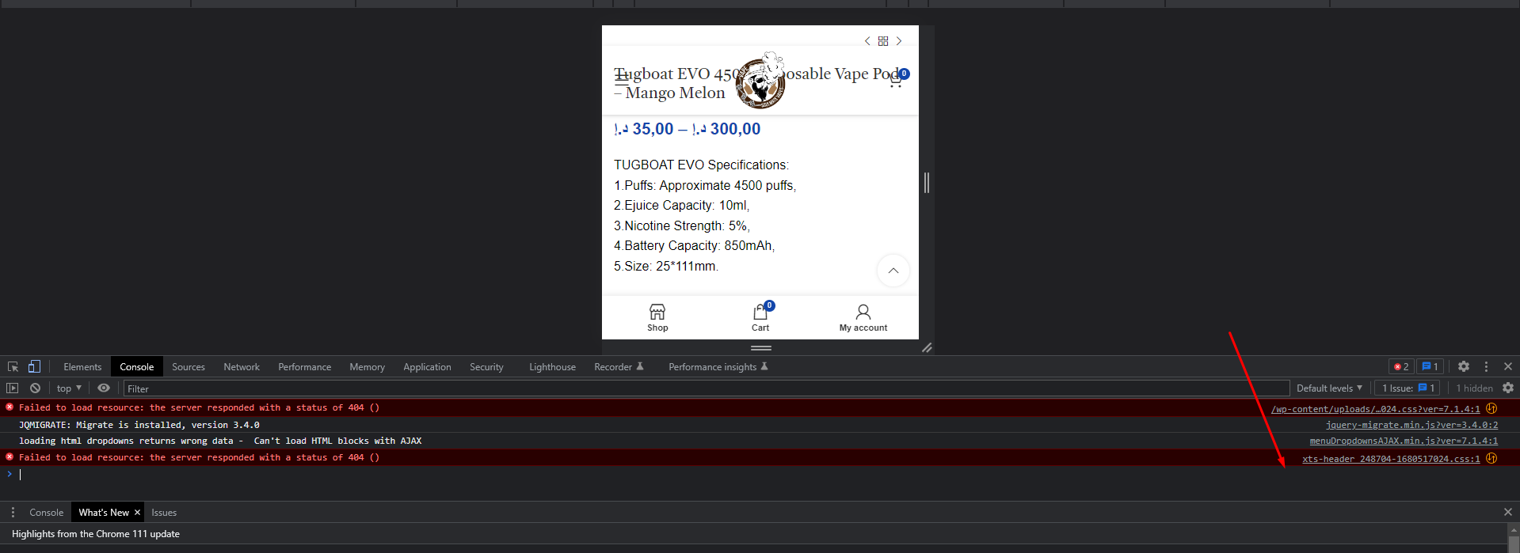The height and width of the screenshot is (553, 1520).
Task: Click the red errors count badge
Action: (1401, 367)
